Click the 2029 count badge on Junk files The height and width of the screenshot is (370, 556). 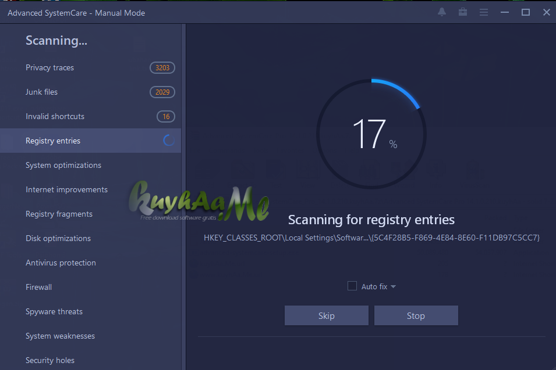pyautogui.click(x=162, y=92)
